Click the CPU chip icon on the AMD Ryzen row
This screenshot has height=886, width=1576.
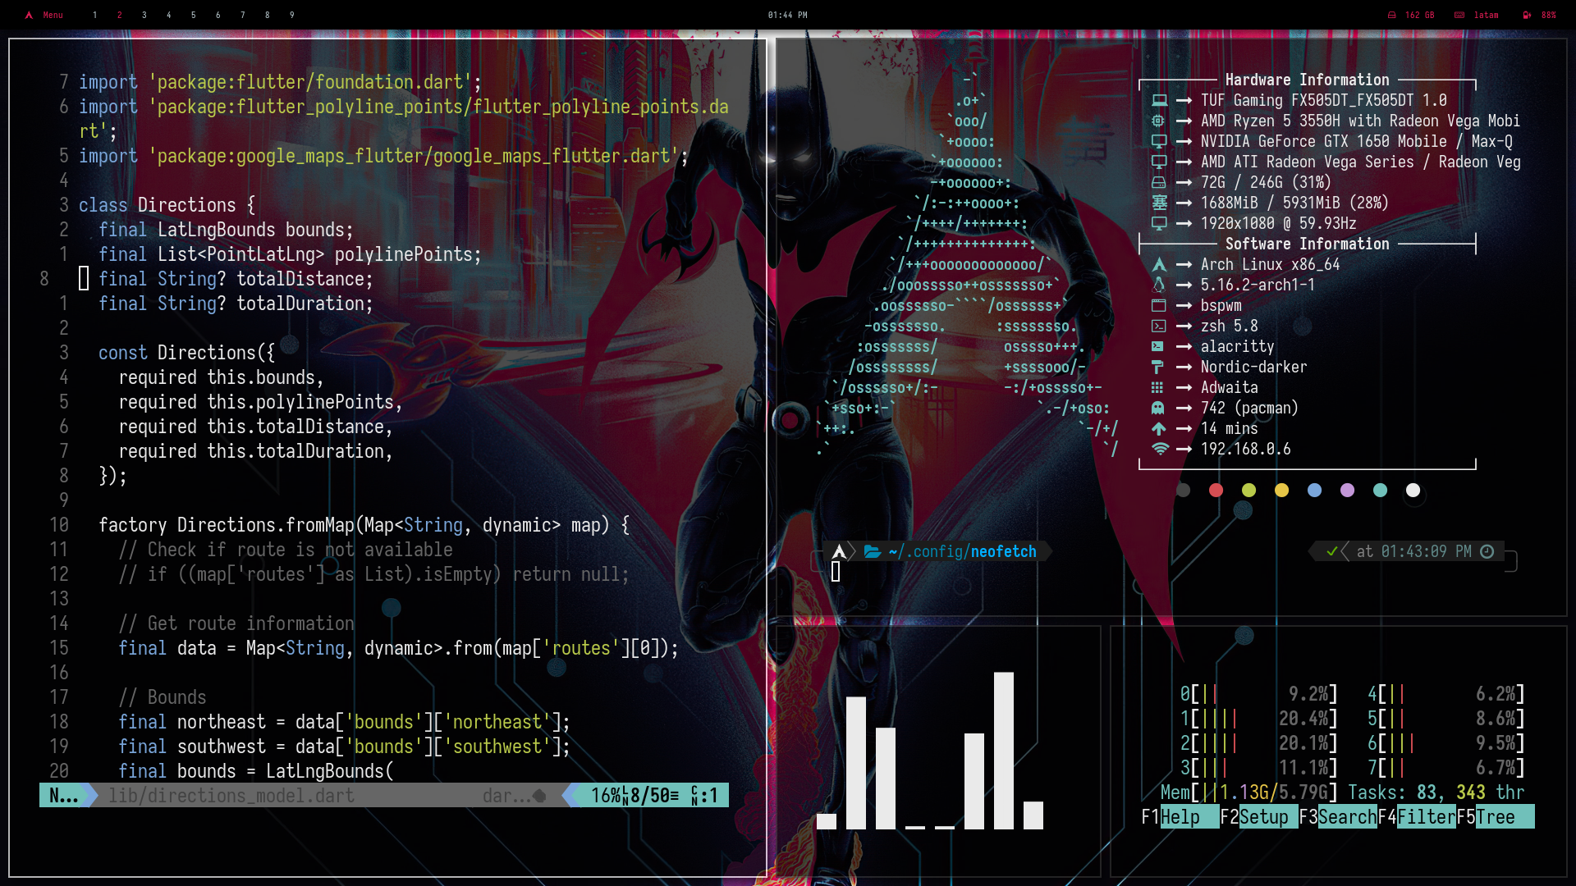(1159, 121)
